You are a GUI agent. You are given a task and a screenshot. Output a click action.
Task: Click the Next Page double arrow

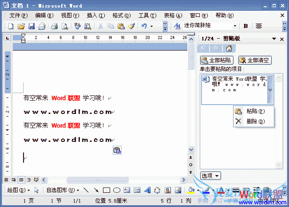coord(191,172)
